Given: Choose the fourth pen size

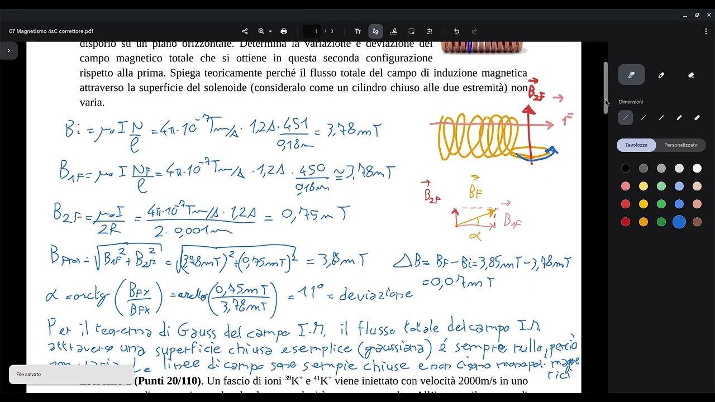Looking at the screenshot, I should pos(679,118).
